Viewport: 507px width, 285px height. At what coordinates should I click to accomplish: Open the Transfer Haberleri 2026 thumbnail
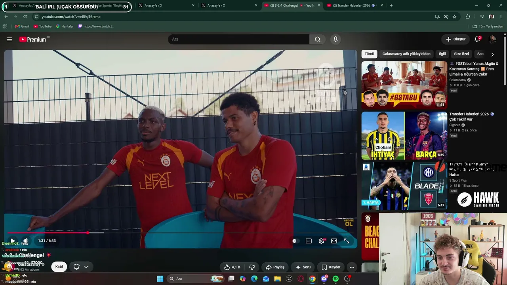pyautogui.click(x=404, y=135)
